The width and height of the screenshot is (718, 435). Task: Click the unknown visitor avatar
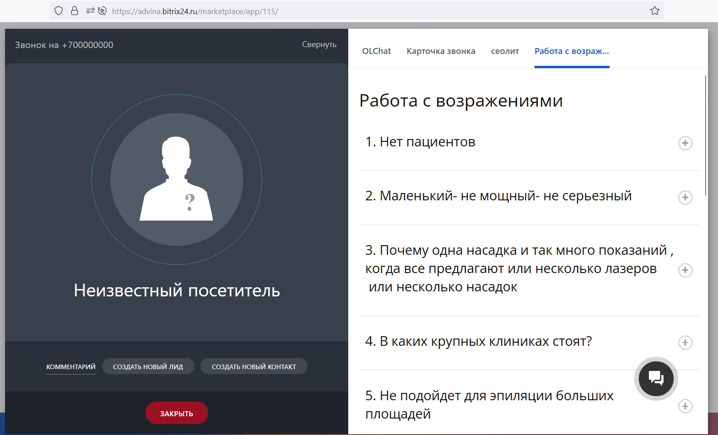[x=177, y=179]
